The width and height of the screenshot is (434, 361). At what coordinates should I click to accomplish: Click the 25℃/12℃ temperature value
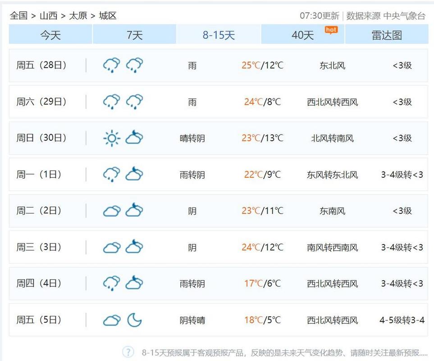[262, 65]
